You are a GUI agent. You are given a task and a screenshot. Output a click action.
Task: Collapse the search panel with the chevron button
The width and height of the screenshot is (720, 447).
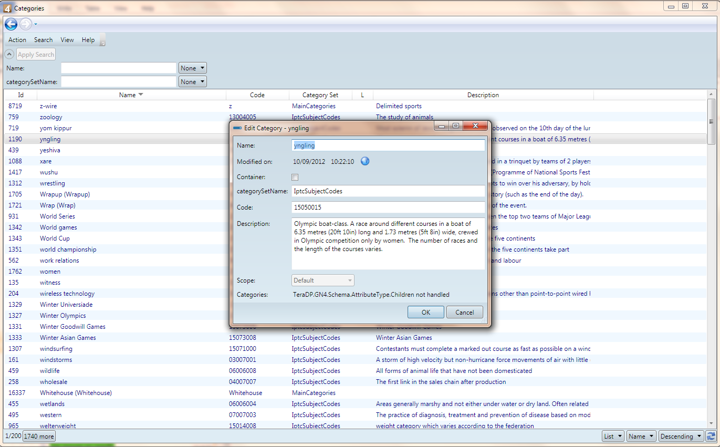[9, 54]
